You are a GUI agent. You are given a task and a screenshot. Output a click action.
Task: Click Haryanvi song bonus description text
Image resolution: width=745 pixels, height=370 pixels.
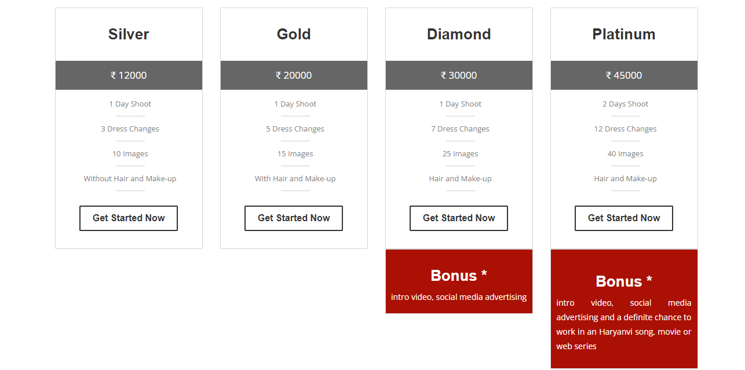[x=624, y=324]
